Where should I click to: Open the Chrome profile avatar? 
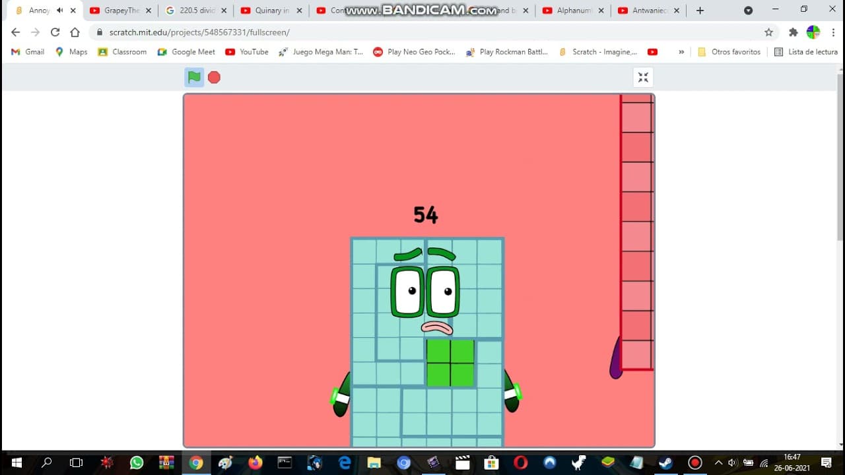pyautogui.click(x=813, y=32)
